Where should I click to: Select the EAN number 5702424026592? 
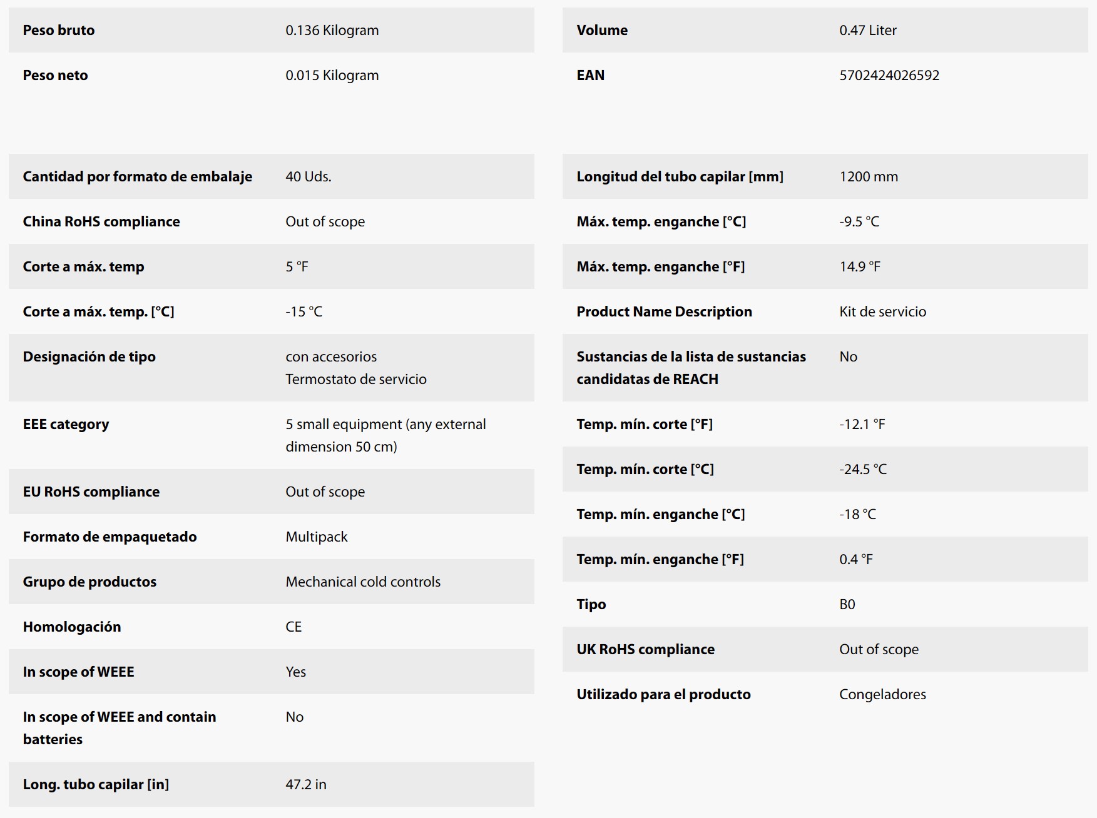pyautogui.click(x=889, y=75)
